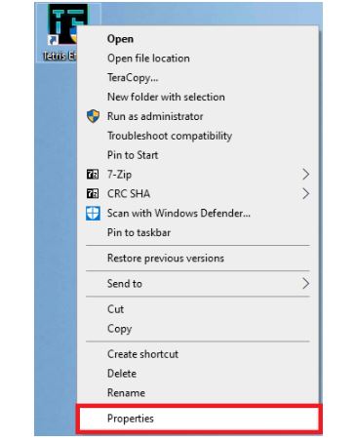355x442 pixels.
Task: Select Cut from the menu
Action: [115, 309]
